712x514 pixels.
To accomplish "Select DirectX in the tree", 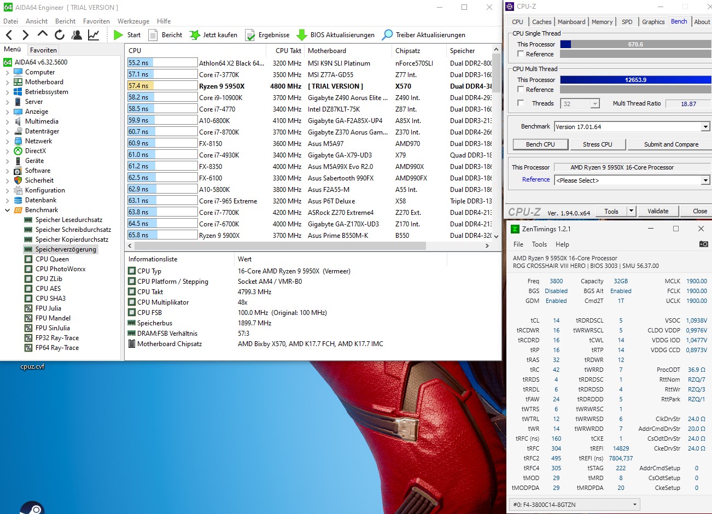I will (x=36, y=151).
